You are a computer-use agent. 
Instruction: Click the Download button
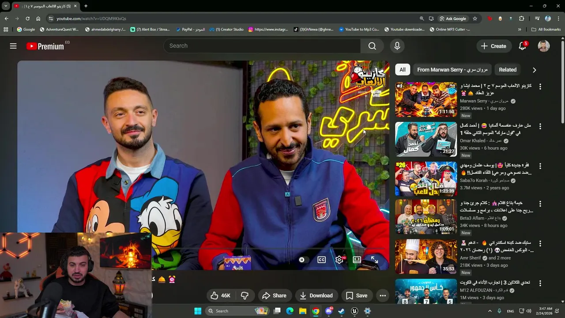tap(316, 295)
